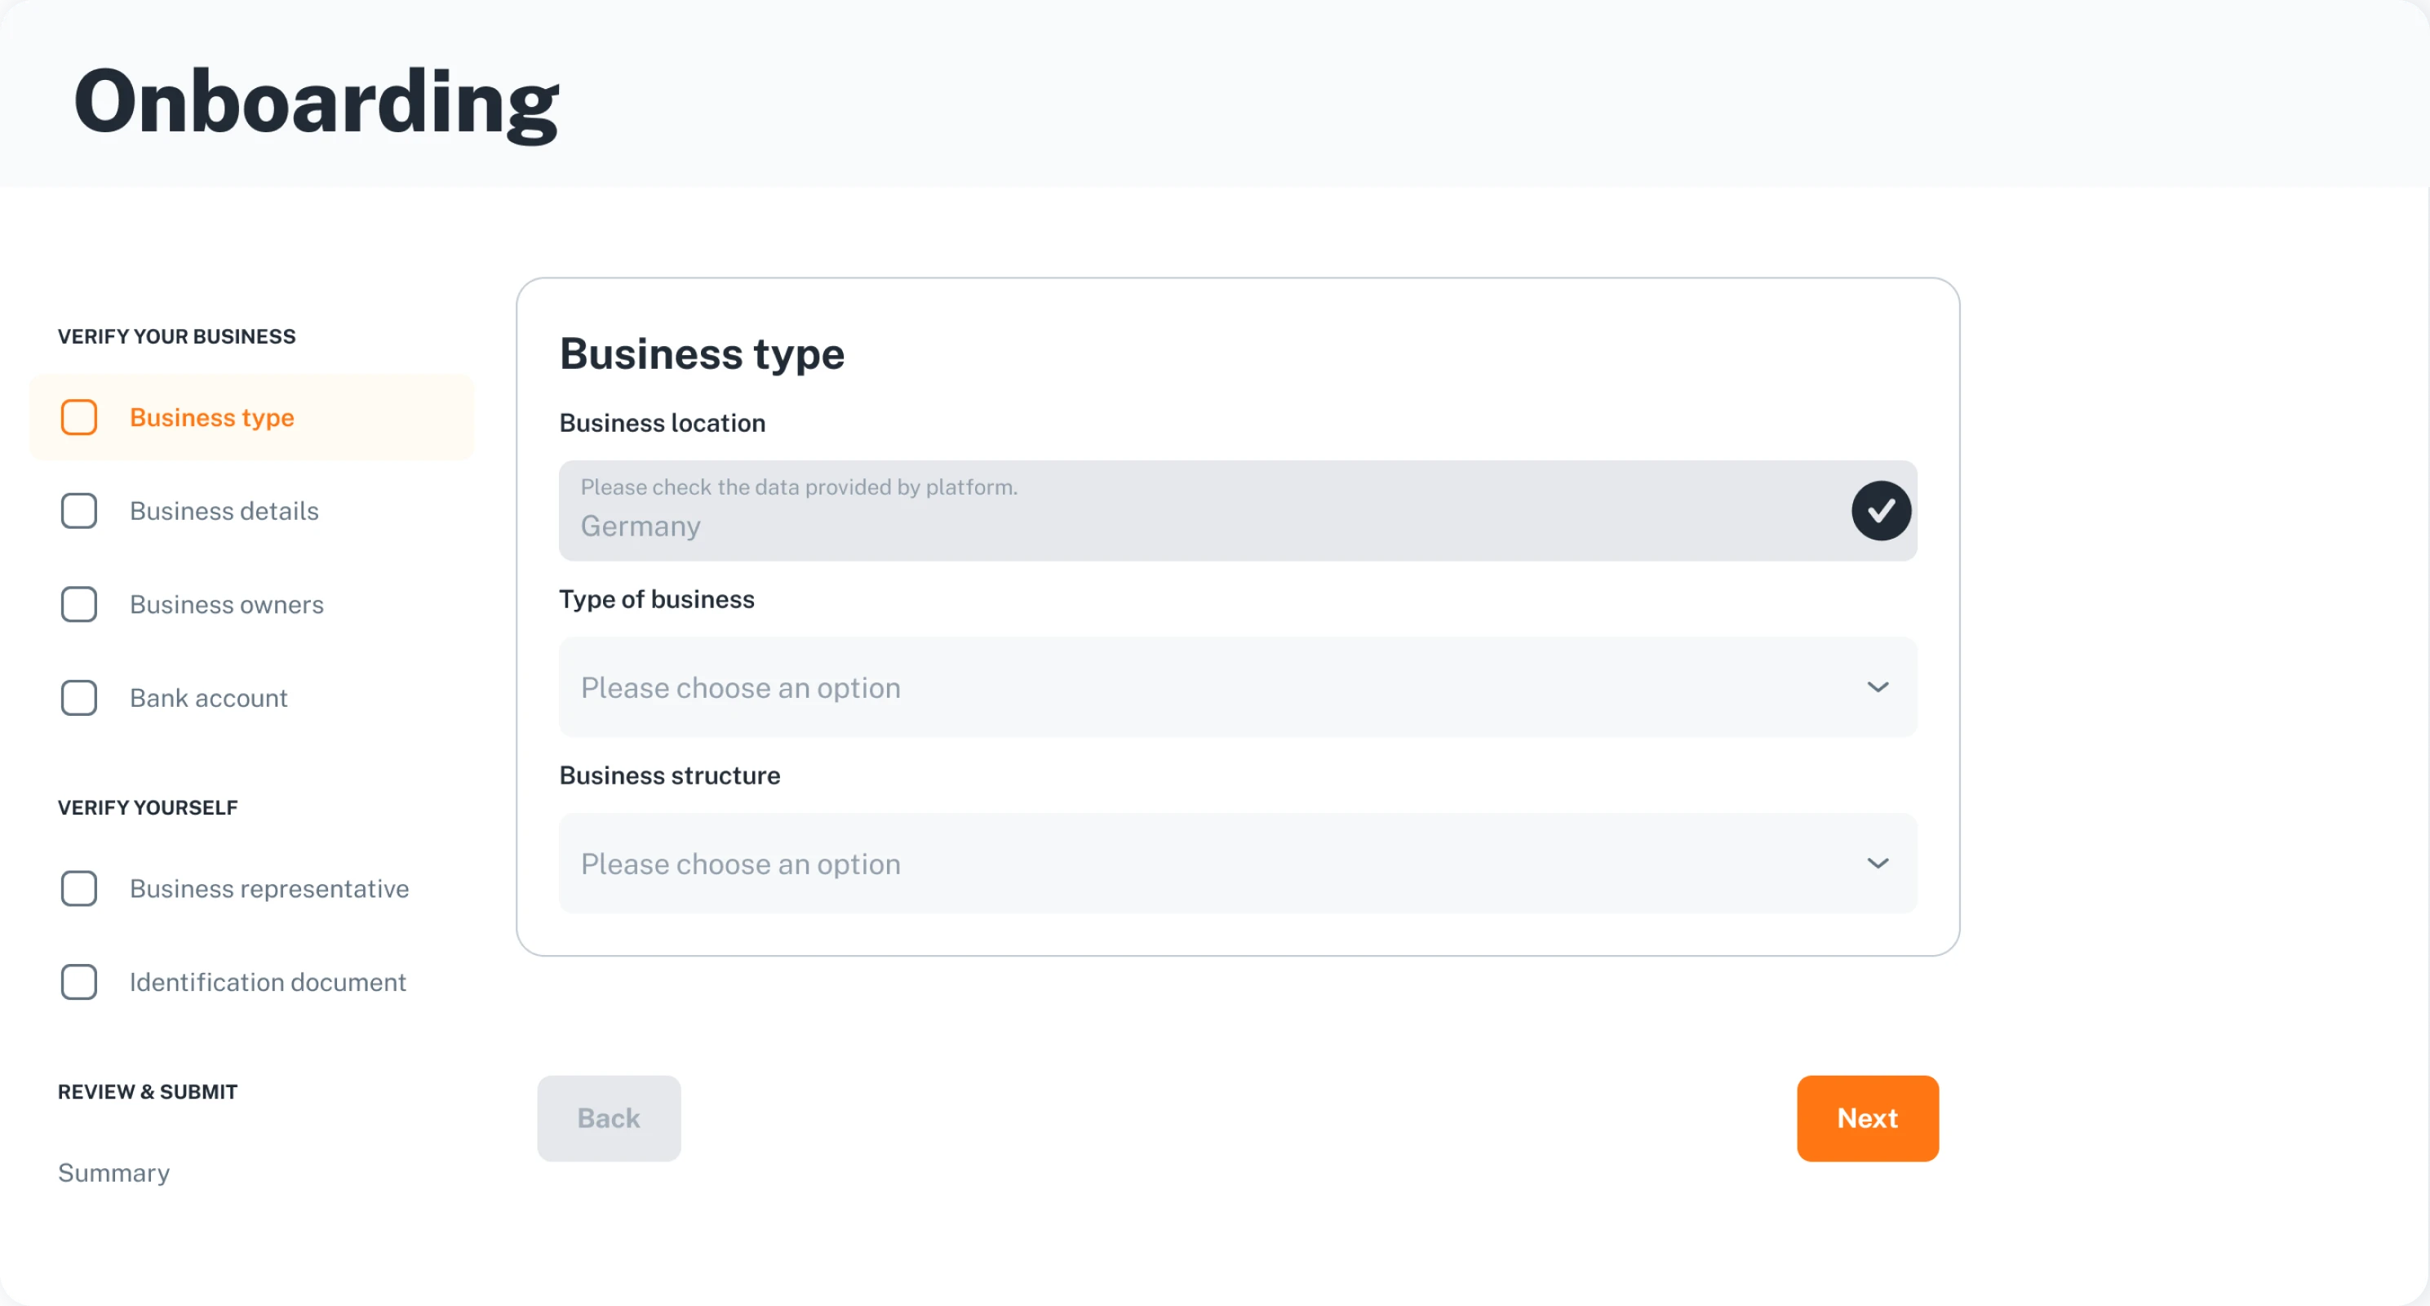
Task: Click the Germany business location field
Action: tap(1238, 510)
